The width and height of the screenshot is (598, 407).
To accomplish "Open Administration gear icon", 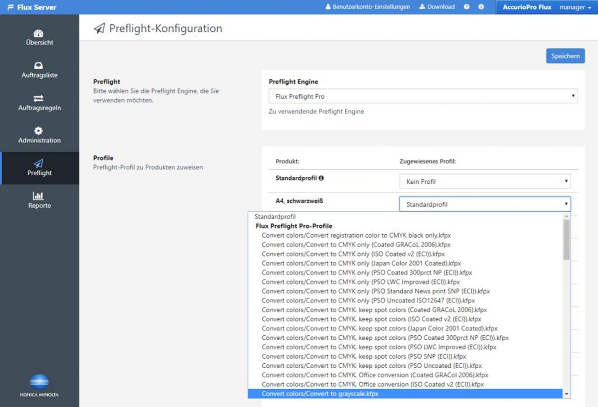I will coord(39,131).
